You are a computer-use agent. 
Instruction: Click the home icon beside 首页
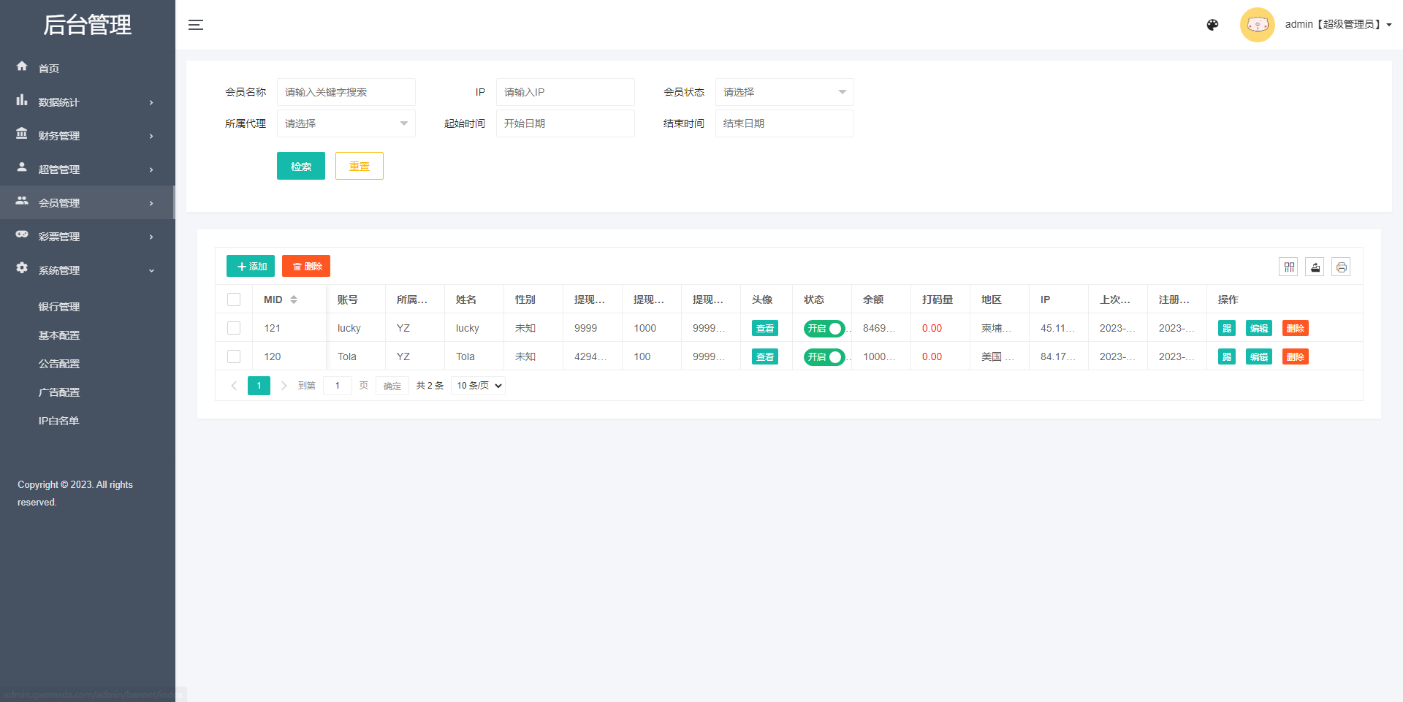(x=22, y=66)
